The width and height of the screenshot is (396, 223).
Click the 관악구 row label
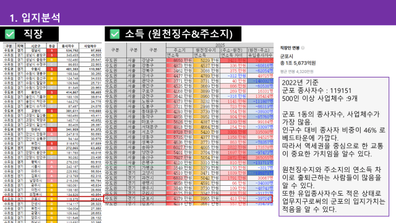pos(153,81)
